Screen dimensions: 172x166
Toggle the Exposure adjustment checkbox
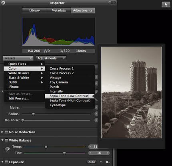coord(6,162)
